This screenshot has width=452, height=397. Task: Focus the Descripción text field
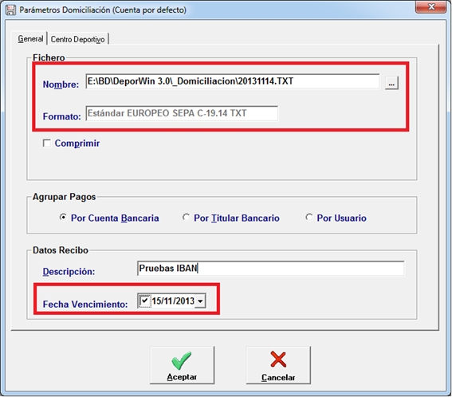[271, 269]
